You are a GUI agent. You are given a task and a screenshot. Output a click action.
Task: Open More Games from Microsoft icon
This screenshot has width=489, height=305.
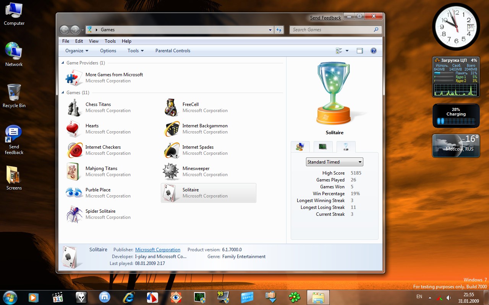pos(74,78)
